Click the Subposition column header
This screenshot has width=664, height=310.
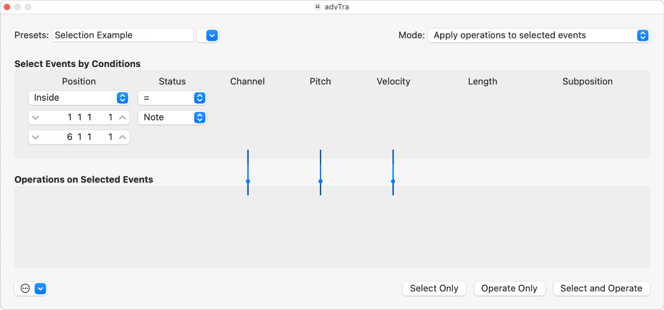[587, 82]
